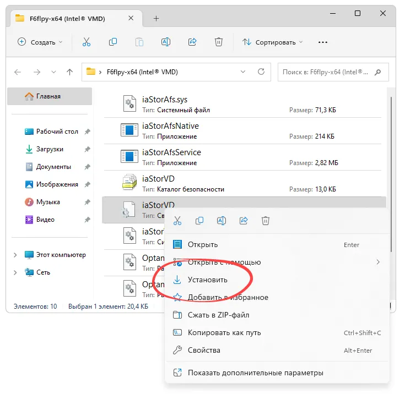The height and width of the screenshot is (394, 405).
Task: Go up one folder level
Action: 69,72
